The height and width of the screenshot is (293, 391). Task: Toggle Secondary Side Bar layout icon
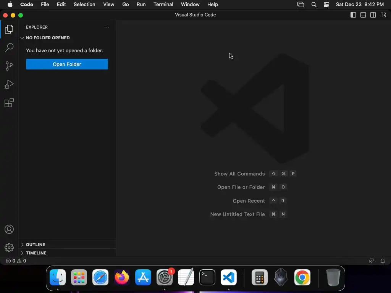point(373,15)
